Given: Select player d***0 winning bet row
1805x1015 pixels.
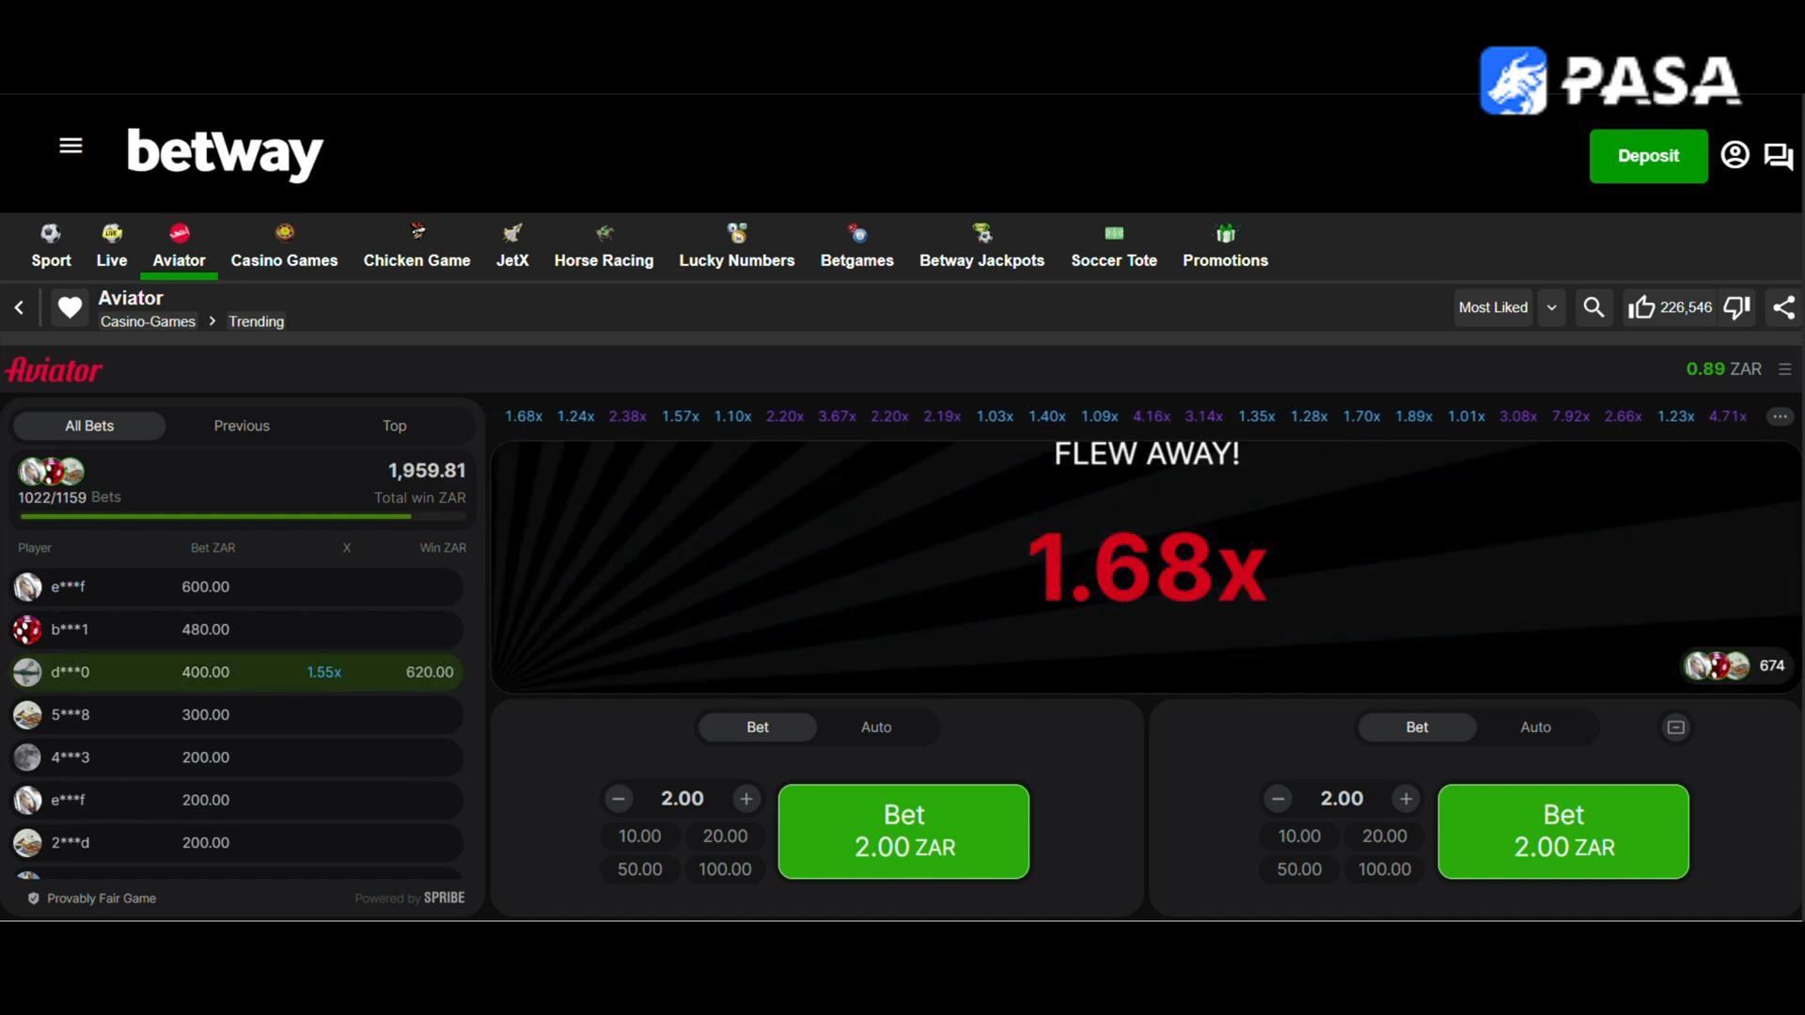Looking at the screenshot, I should [x=236, y=672].
